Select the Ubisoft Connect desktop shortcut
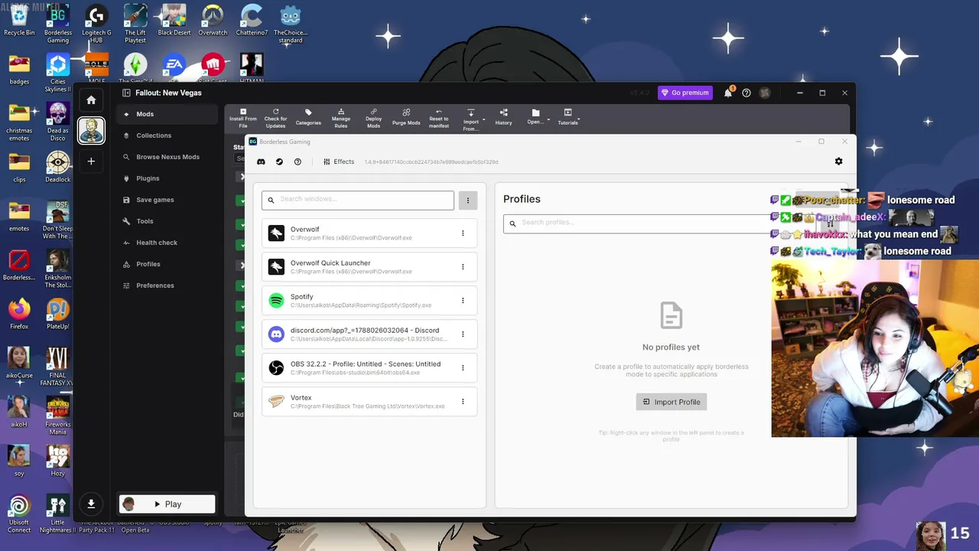Viewport: 979px width, 551px height. [x=19, y=514]
